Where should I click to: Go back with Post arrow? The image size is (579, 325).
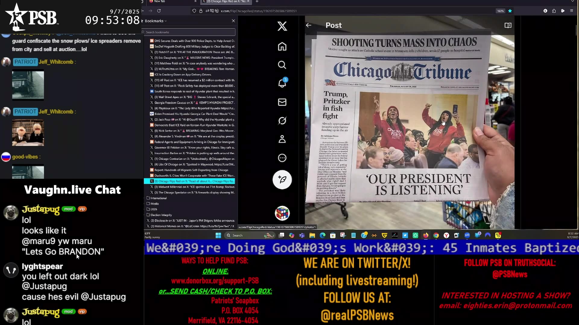pos(308,25)
